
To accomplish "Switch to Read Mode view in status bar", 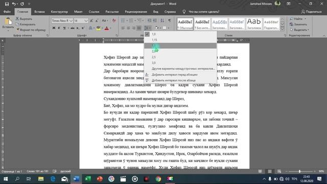I will 260,171.
